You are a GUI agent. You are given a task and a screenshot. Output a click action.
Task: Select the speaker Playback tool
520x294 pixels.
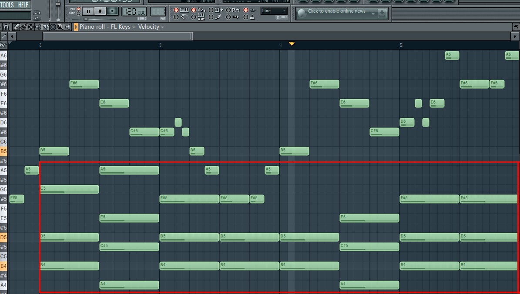point(67,27)
